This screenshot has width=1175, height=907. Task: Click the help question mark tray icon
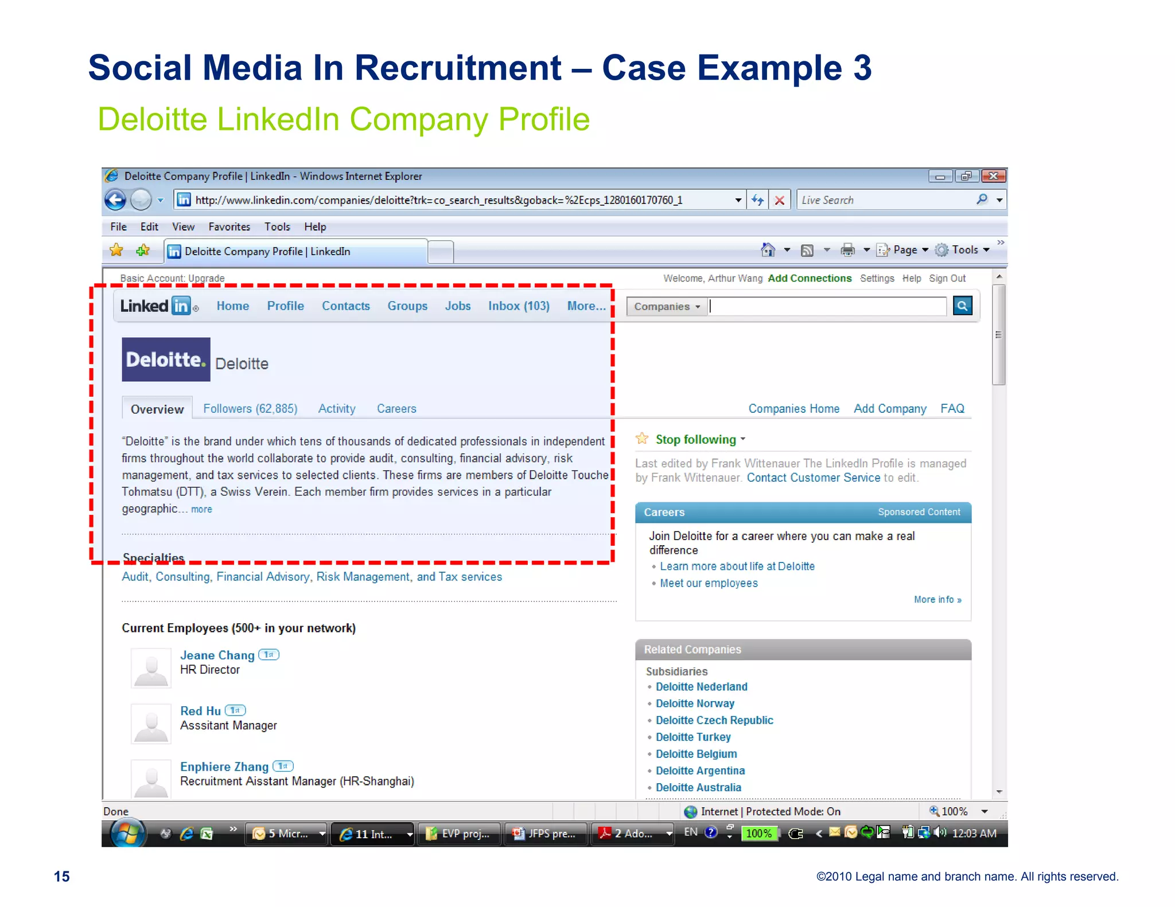tap(711, 832)
